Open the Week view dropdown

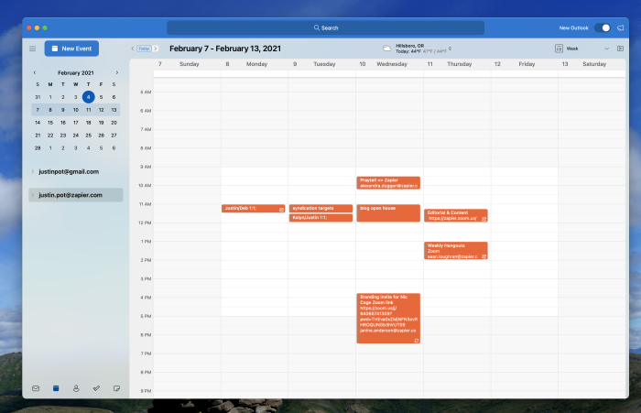pos(606,49)
